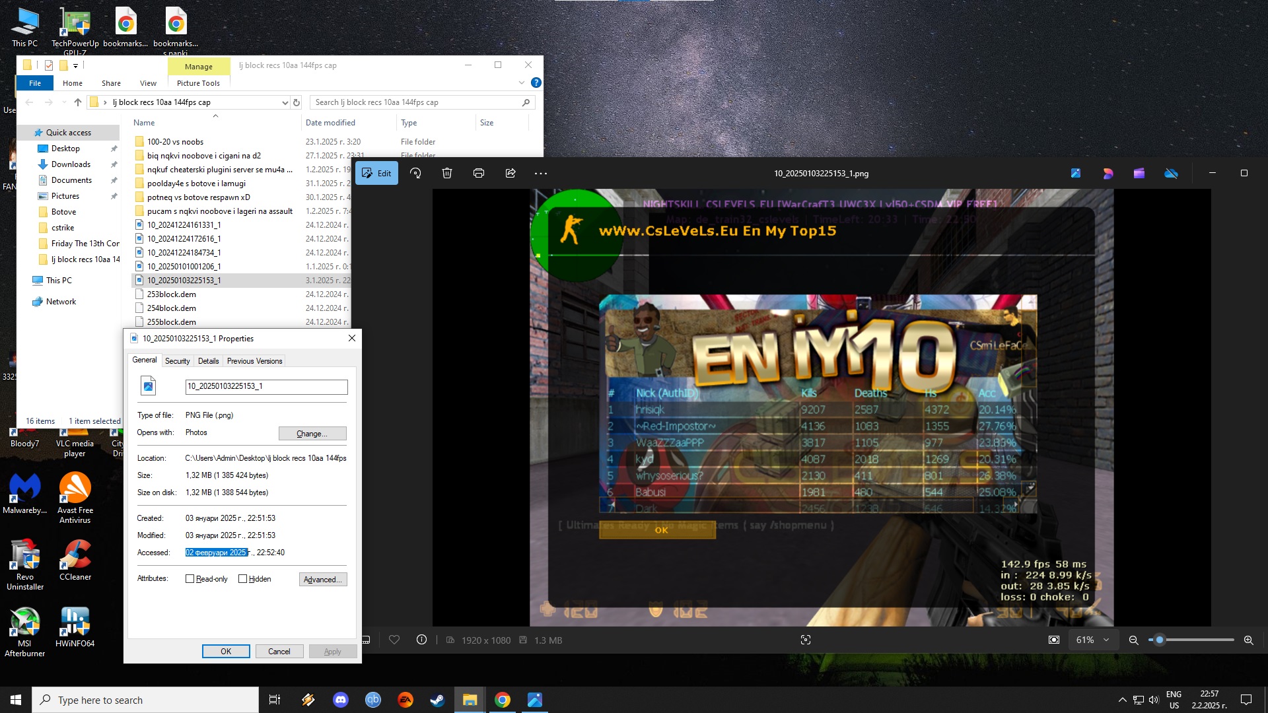
Task: Print the current photo
Action: (x=479, y=173)
